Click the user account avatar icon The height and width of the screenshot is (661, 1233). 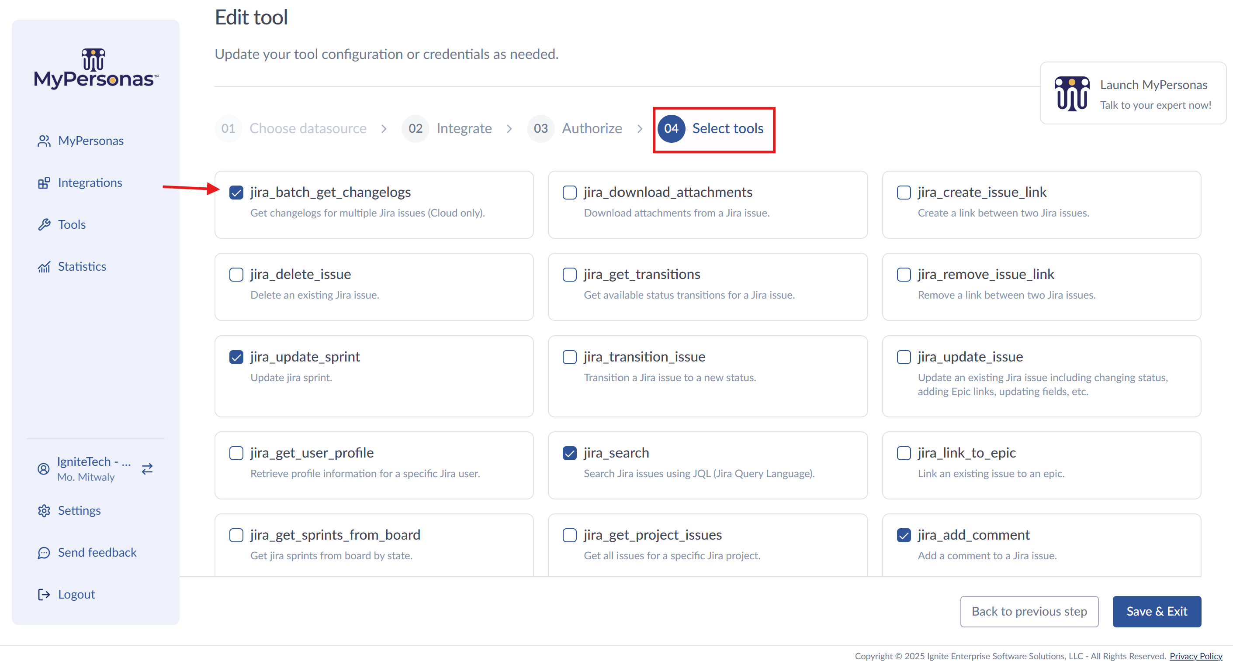[x=44, y=468]
